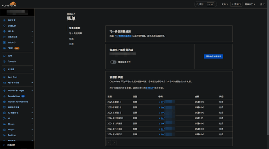Screen dimensions: 269x149
Task: Click the Beta badge beside "跟踪"
Action: (17, 48)
